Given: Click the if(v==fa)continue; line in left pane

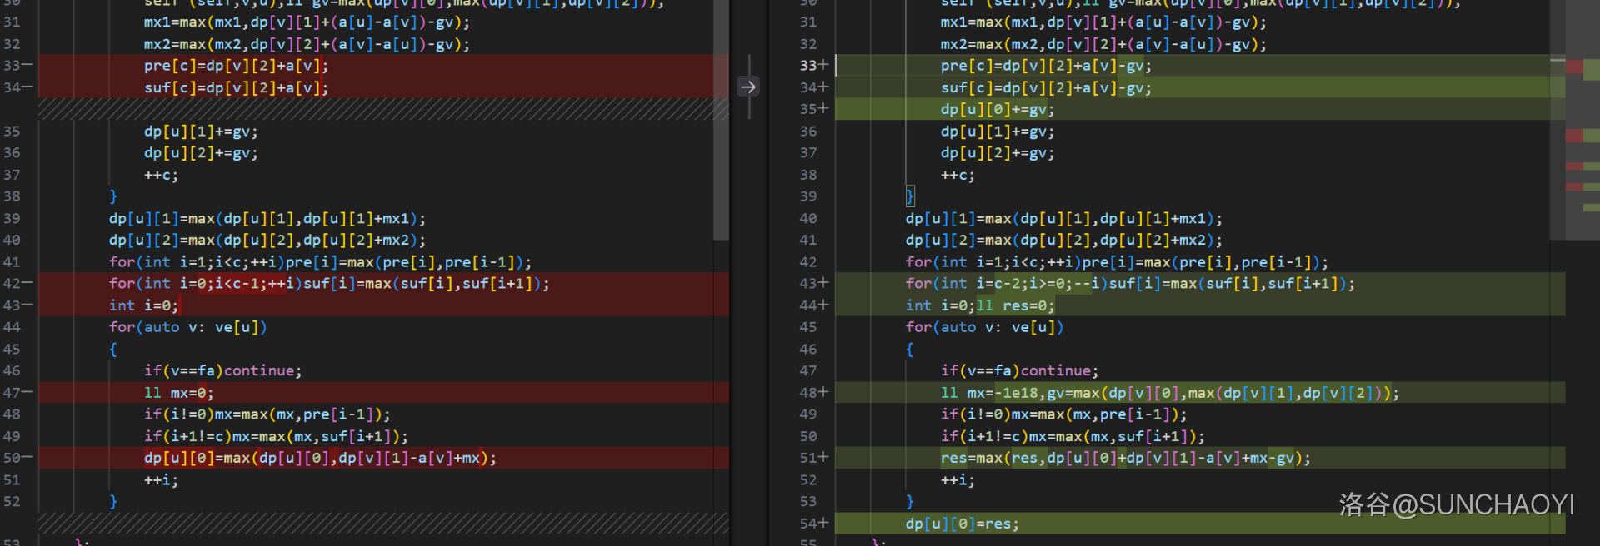Looking at the screenshot, I should pos(222,370).
